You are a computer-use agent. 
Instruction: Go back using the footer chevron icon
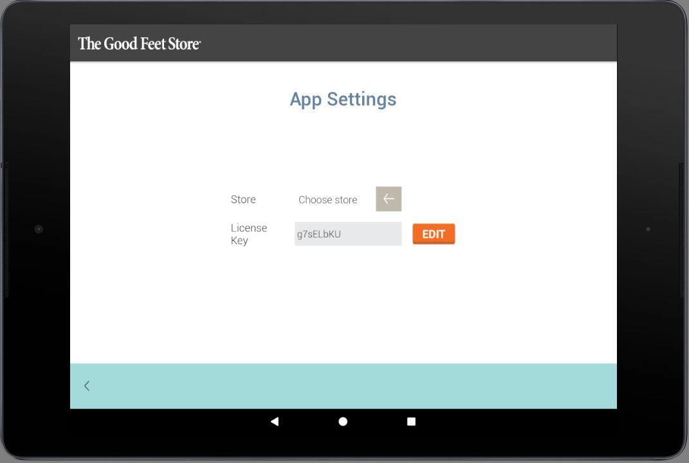(x=87, y=386)
